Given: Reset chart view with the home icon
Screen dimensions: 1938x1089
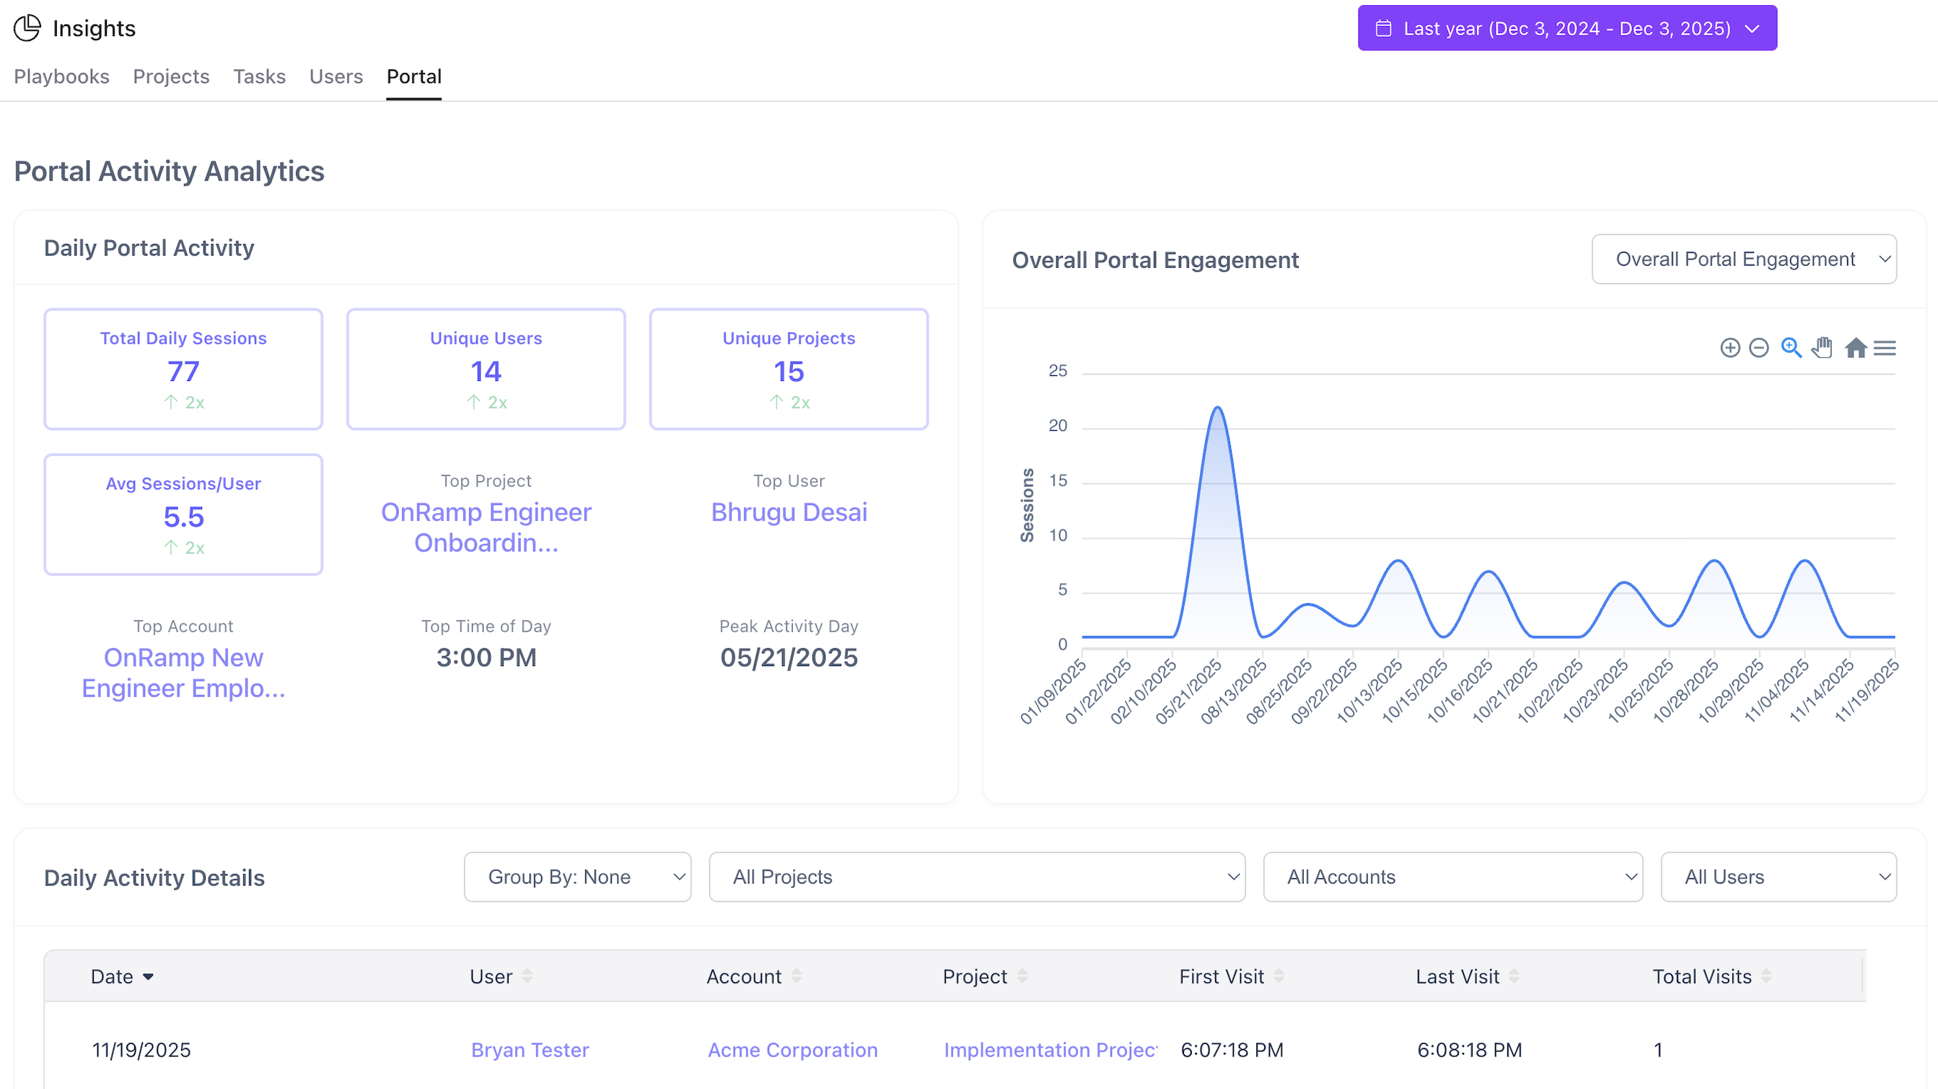Looking at the screenshot, I should 1856,349.
